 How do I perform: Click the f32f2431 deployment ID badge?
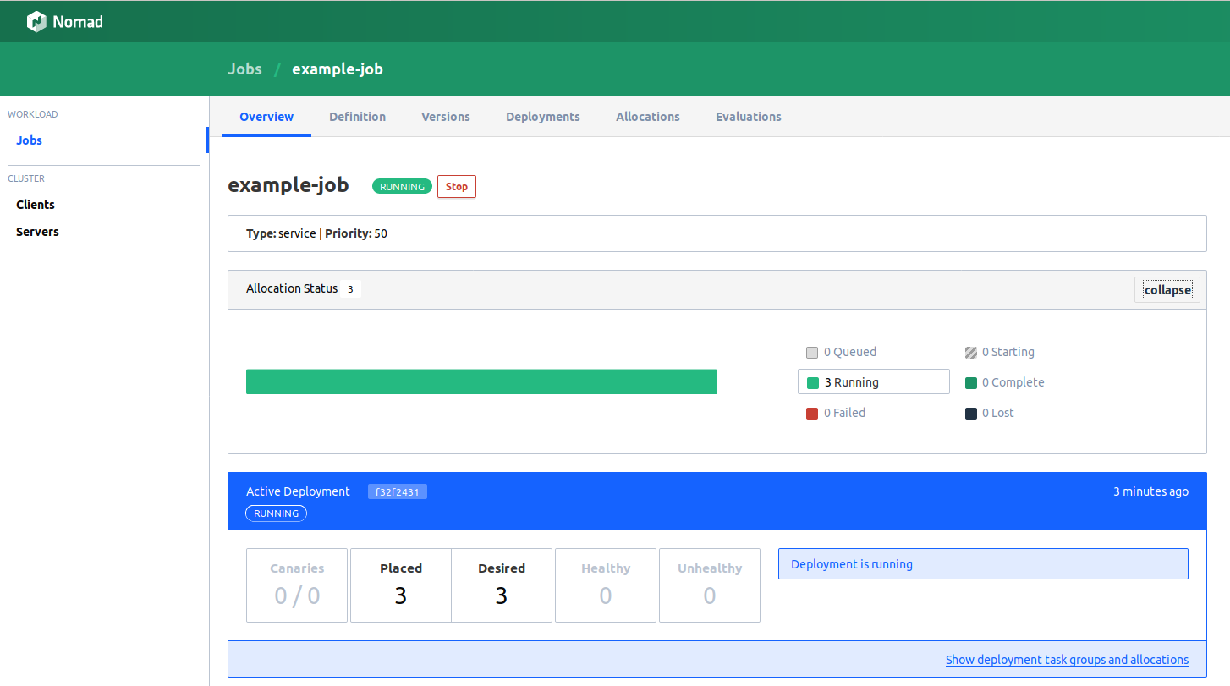(397, 492)
